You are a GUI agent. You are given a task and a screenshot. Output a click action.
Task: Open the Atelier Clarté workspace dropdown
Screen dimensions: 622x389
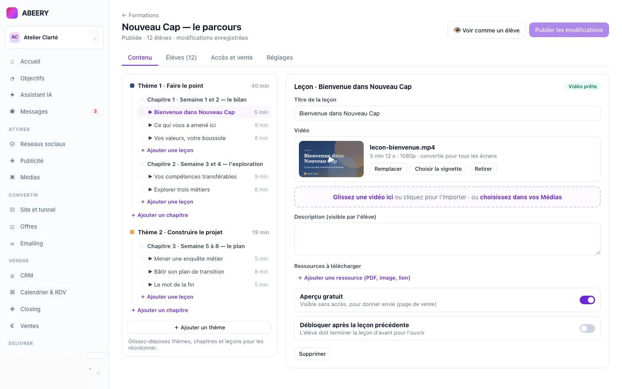pos(54,37)
